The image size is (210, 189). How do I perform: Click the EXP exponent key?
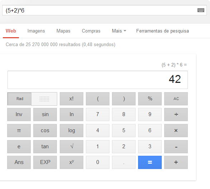pyautogui.click(x=45, y=162)
